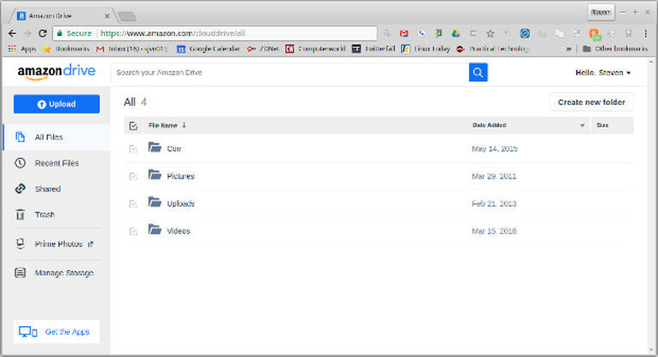Click the May 14, 2015 date

coord(494,149)
